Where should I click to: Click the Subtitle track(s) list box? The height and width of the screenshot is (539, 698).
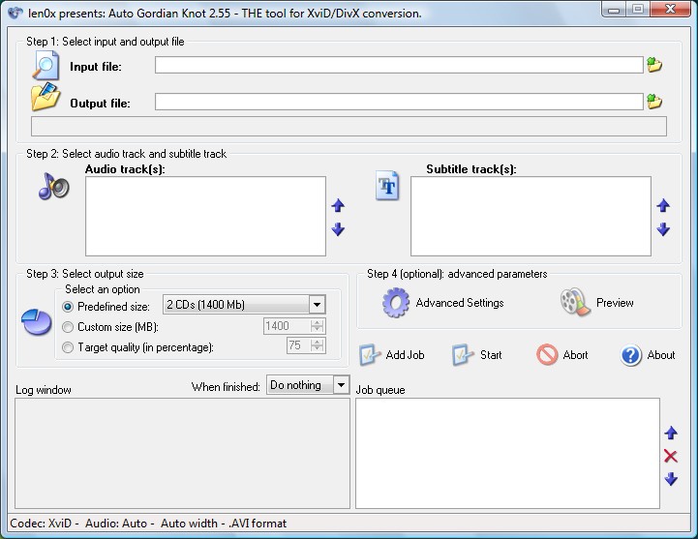pyautogui.click(x=531, y=217)
